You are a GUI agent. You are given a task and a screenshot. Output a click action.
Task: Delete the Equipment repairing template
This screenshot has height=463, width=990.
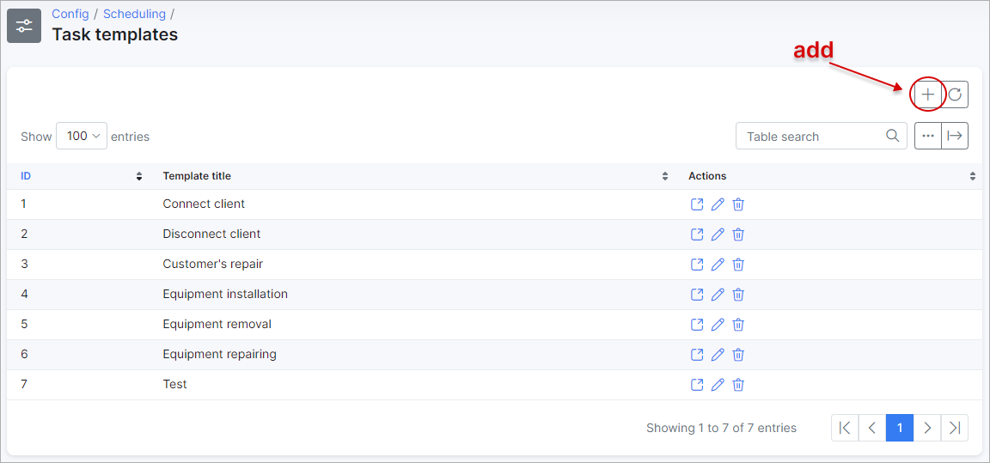738,355
